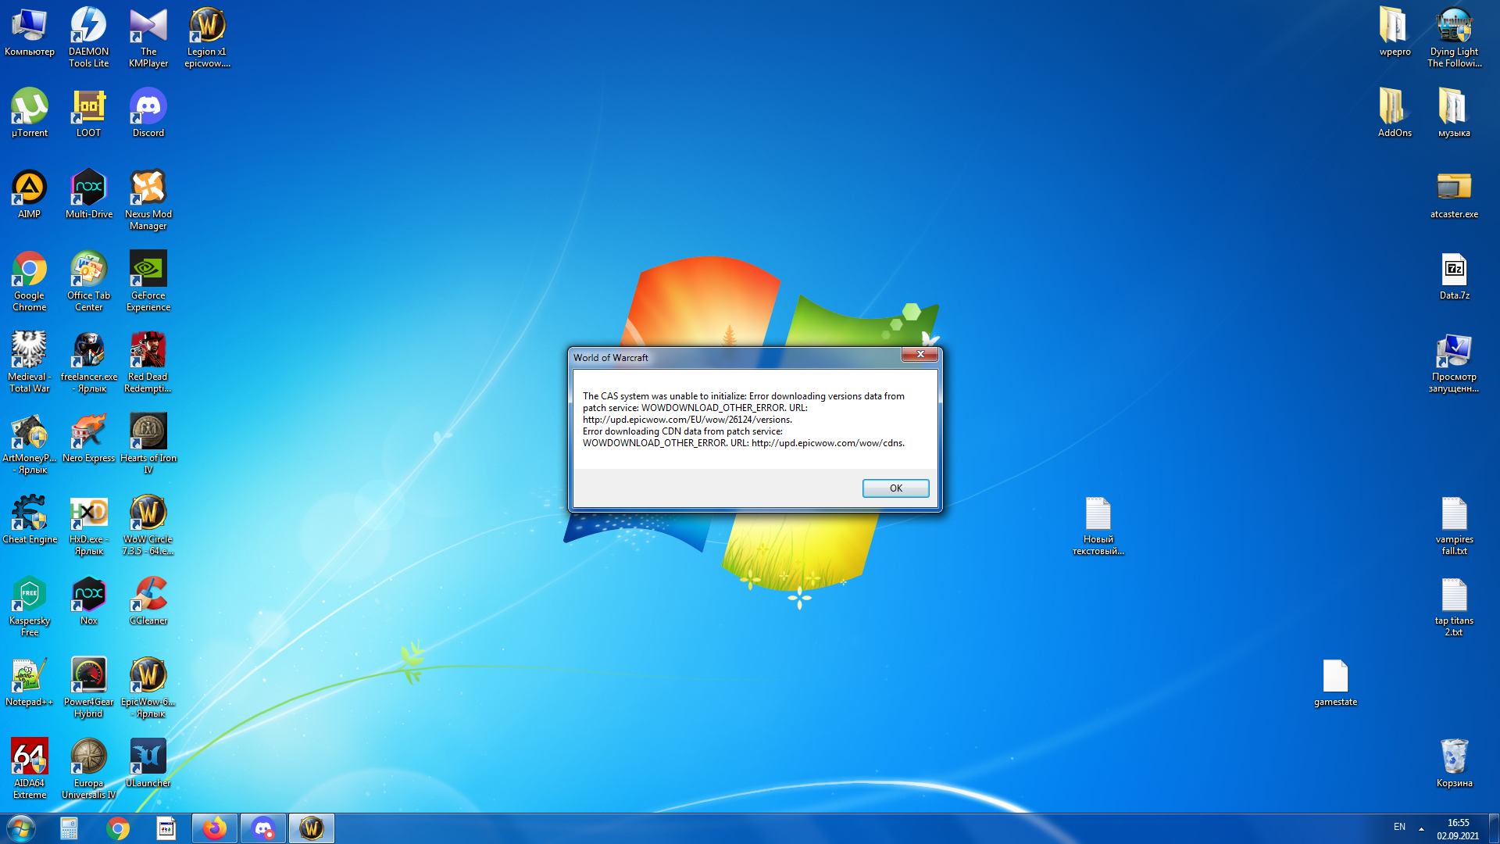Open Firefox from the taskbar

pos(215,828)
